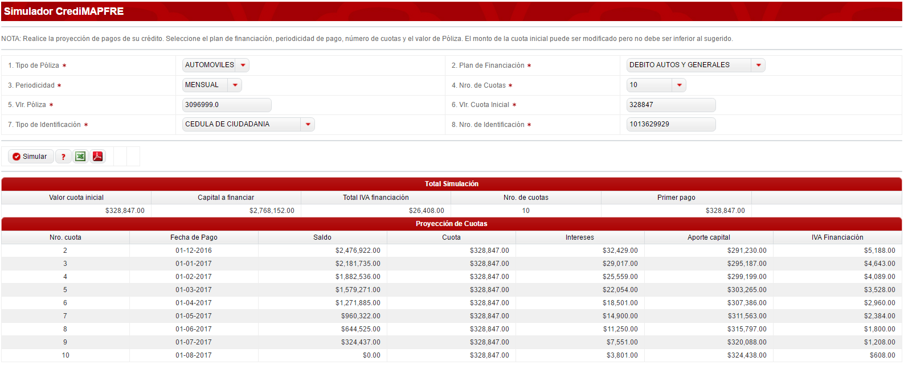Click payment date 01-12-2016
Image resolution: width=904 pixels, height=365 pixels.
pos(194,251)
